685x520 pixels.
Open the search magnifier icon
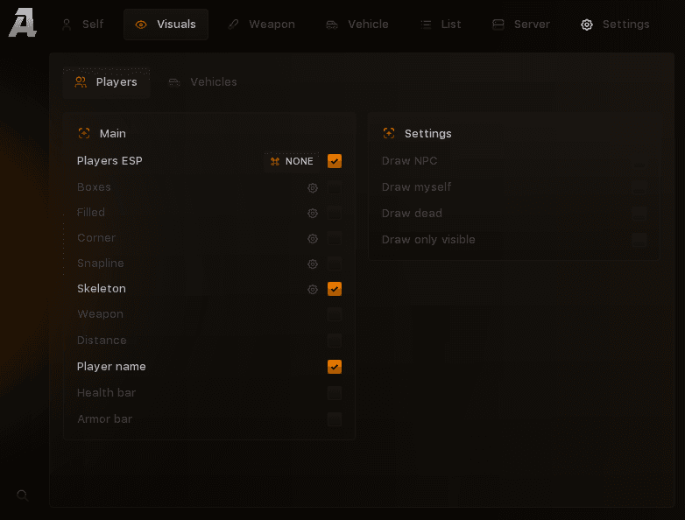[x=23, y=495]
